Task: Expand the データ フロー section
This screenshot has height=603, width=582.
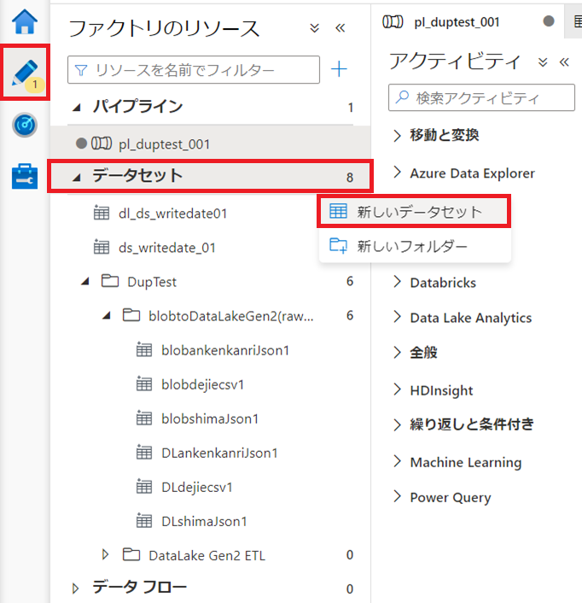Action: click(76, 588)
